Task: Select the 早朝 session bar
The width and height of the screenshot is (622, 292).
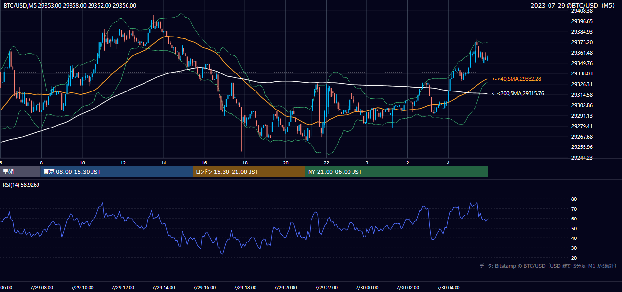Action: click(20, 172)
